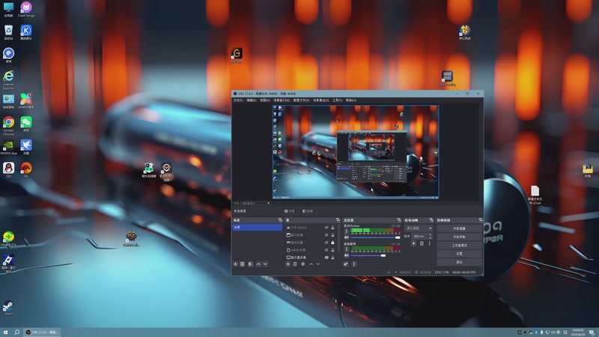Pop out the Scenes dock
This screenshot has height=337, width=599.
(280, 220)
